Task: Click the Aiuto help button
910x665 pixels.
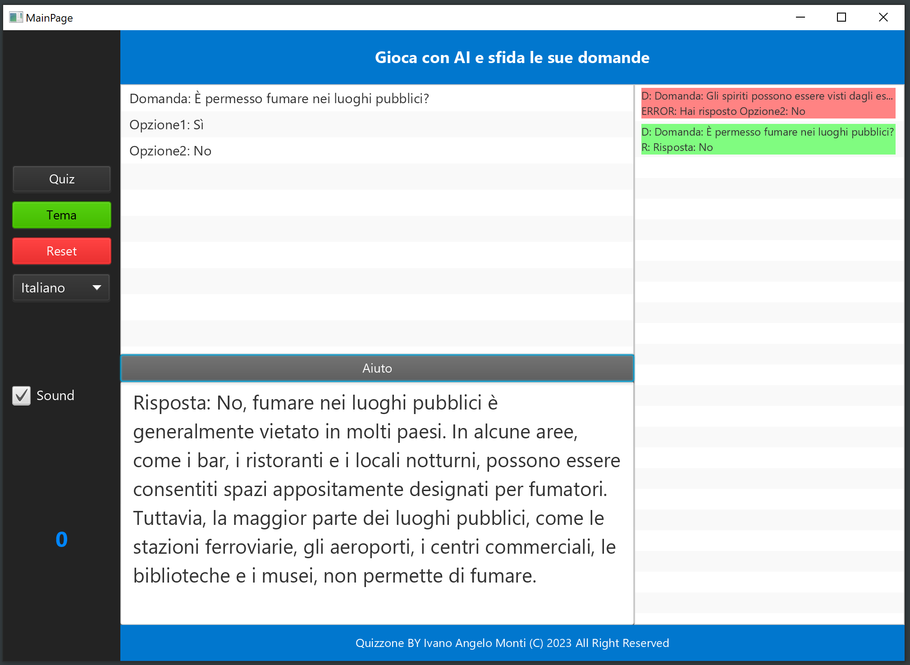Action: pos(377,368)
